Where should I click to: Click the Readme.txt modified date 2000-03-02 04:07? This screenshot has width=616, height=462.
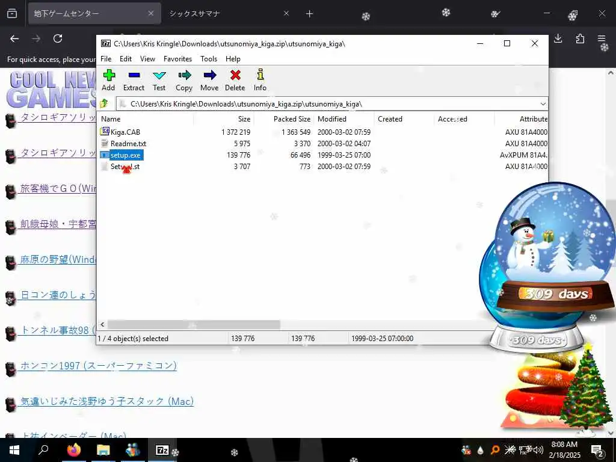coord(343,144)
